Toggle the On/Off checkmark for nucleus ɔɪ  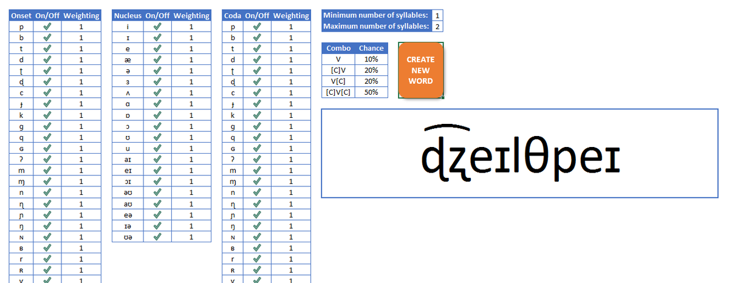coord(157,182)
